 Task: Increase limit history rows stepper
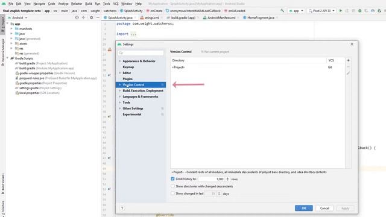tap(227, 178)
